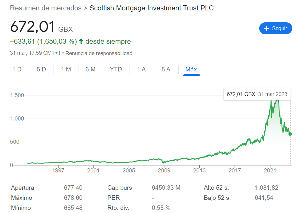Click the plus icon on Seguir button
Image resolution: width=297 pixels, height=213 pixels.
click(266, 28)
